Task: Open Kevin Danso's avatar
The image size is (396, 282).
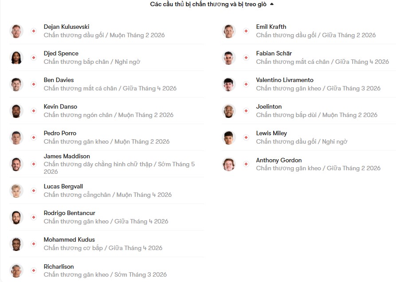Action: point(16,111)
